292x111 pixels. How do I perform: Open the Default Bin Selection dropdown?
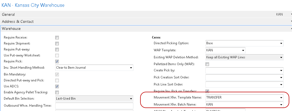(131, 99)
